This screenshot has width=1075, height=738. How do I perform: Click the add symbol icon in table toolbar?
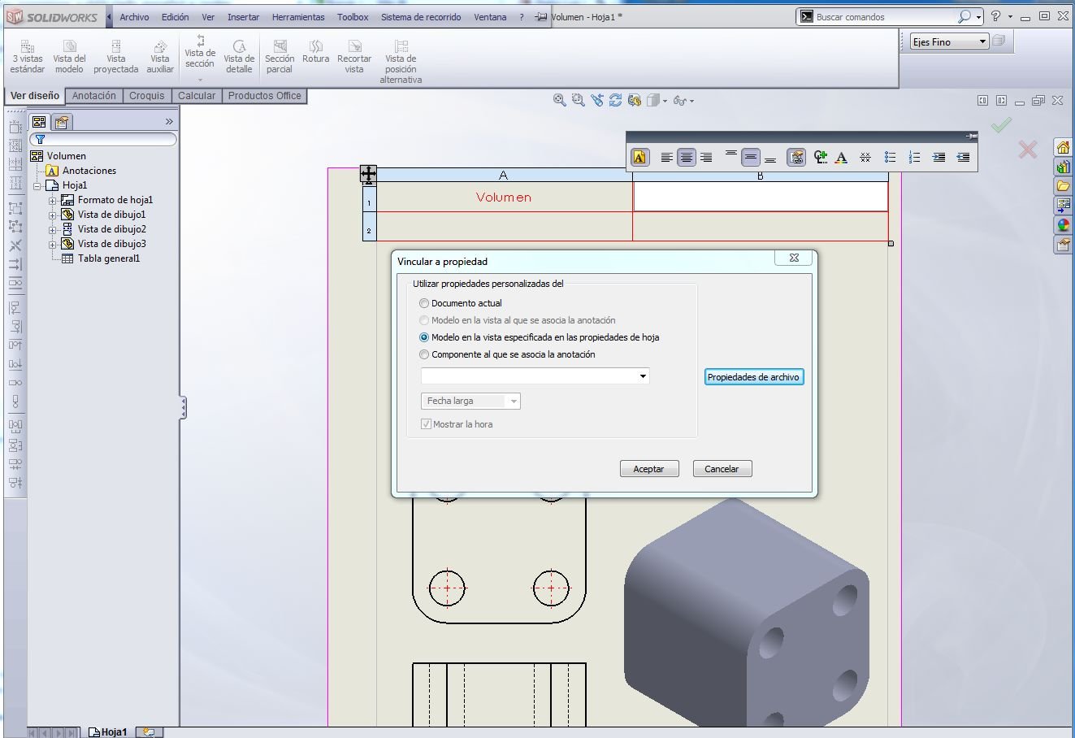coord(821,158)
